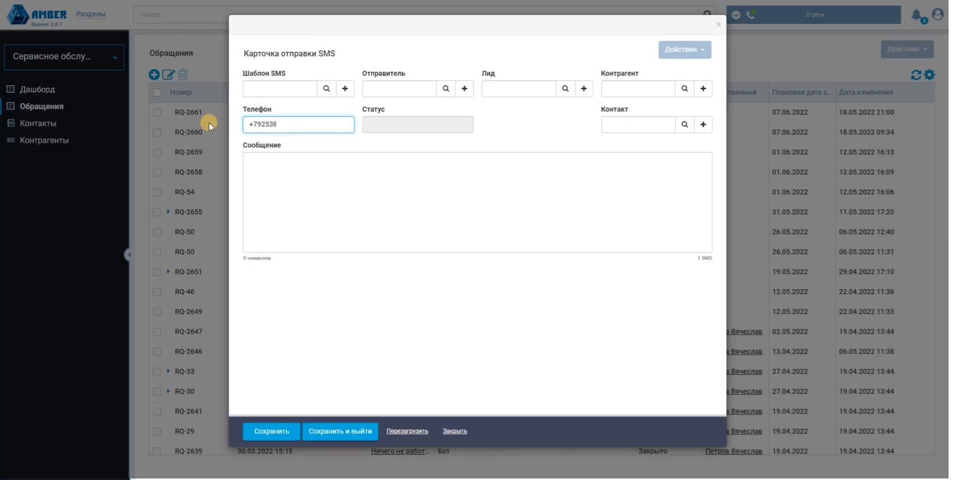
Task: Open Контрагент lookup search icon
Action: (x=685, y=89)
